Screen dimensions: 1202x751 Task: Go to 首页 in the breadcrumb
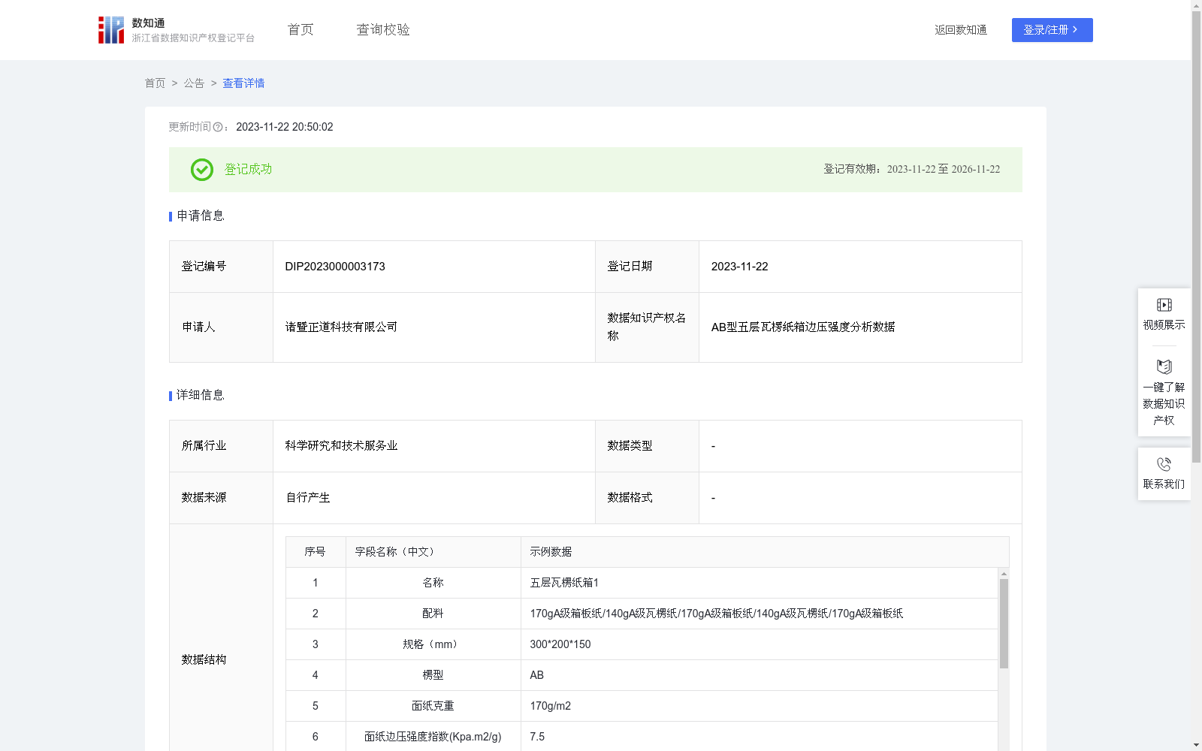tap(155, 83)
